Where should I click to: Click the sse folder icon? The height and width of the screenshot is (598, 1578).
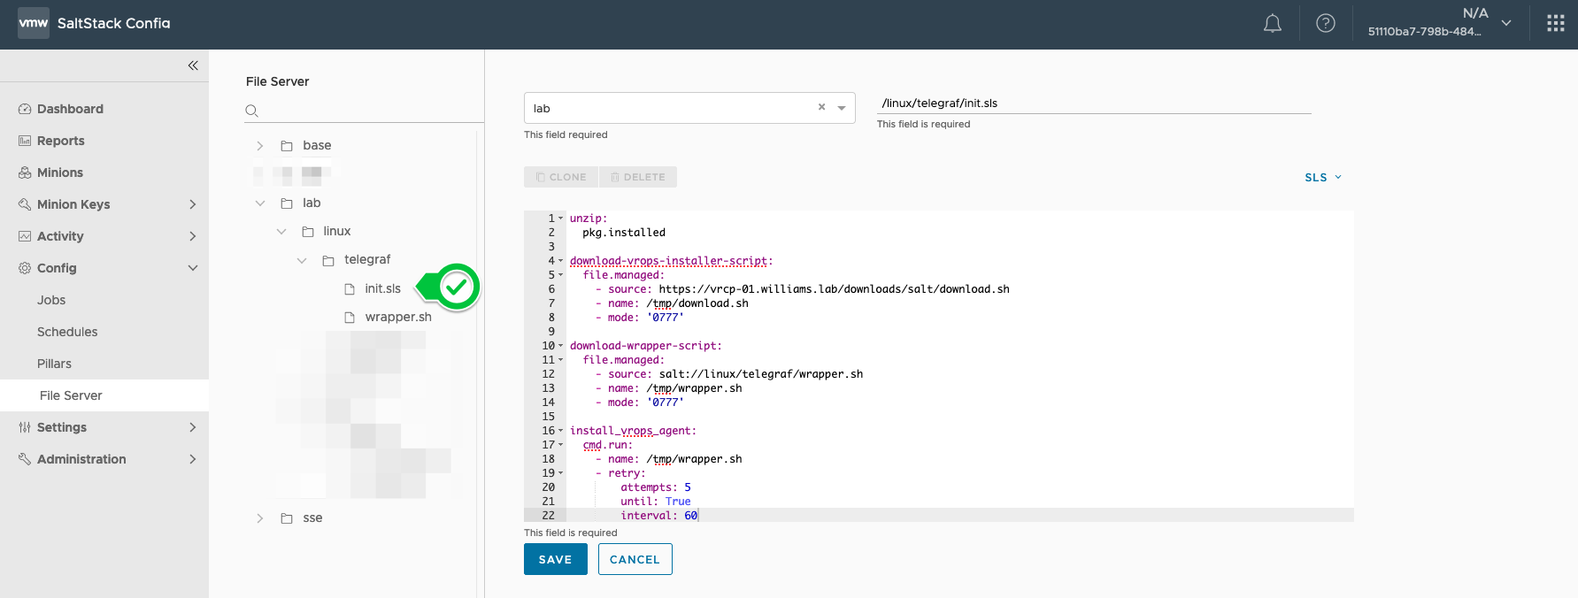pyautogui.click(x=287, y=518)
